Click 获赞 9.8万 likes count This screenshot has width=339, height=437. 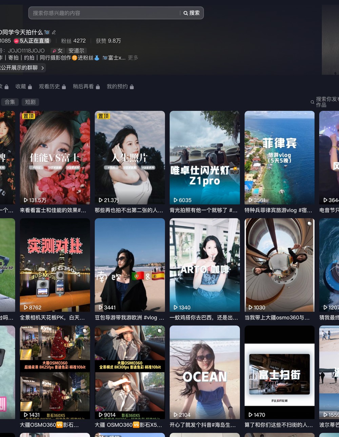(108, 41)
